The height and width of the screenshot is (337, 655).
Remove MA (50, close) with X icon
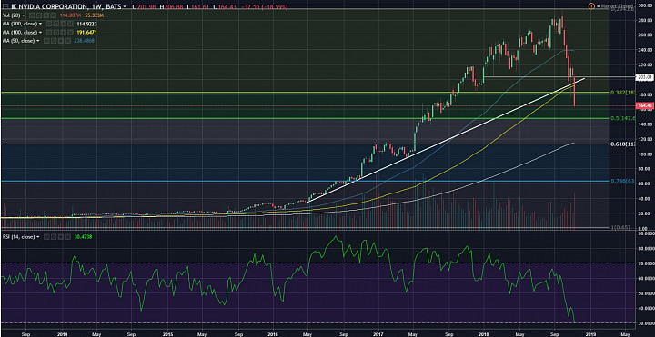[x=67, y=41]
